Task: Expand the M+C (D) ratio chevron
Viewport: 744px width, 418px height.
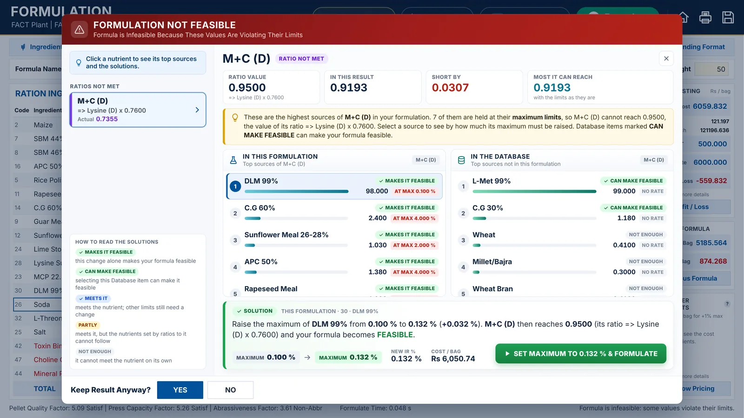Action: (x=197, y=110)
